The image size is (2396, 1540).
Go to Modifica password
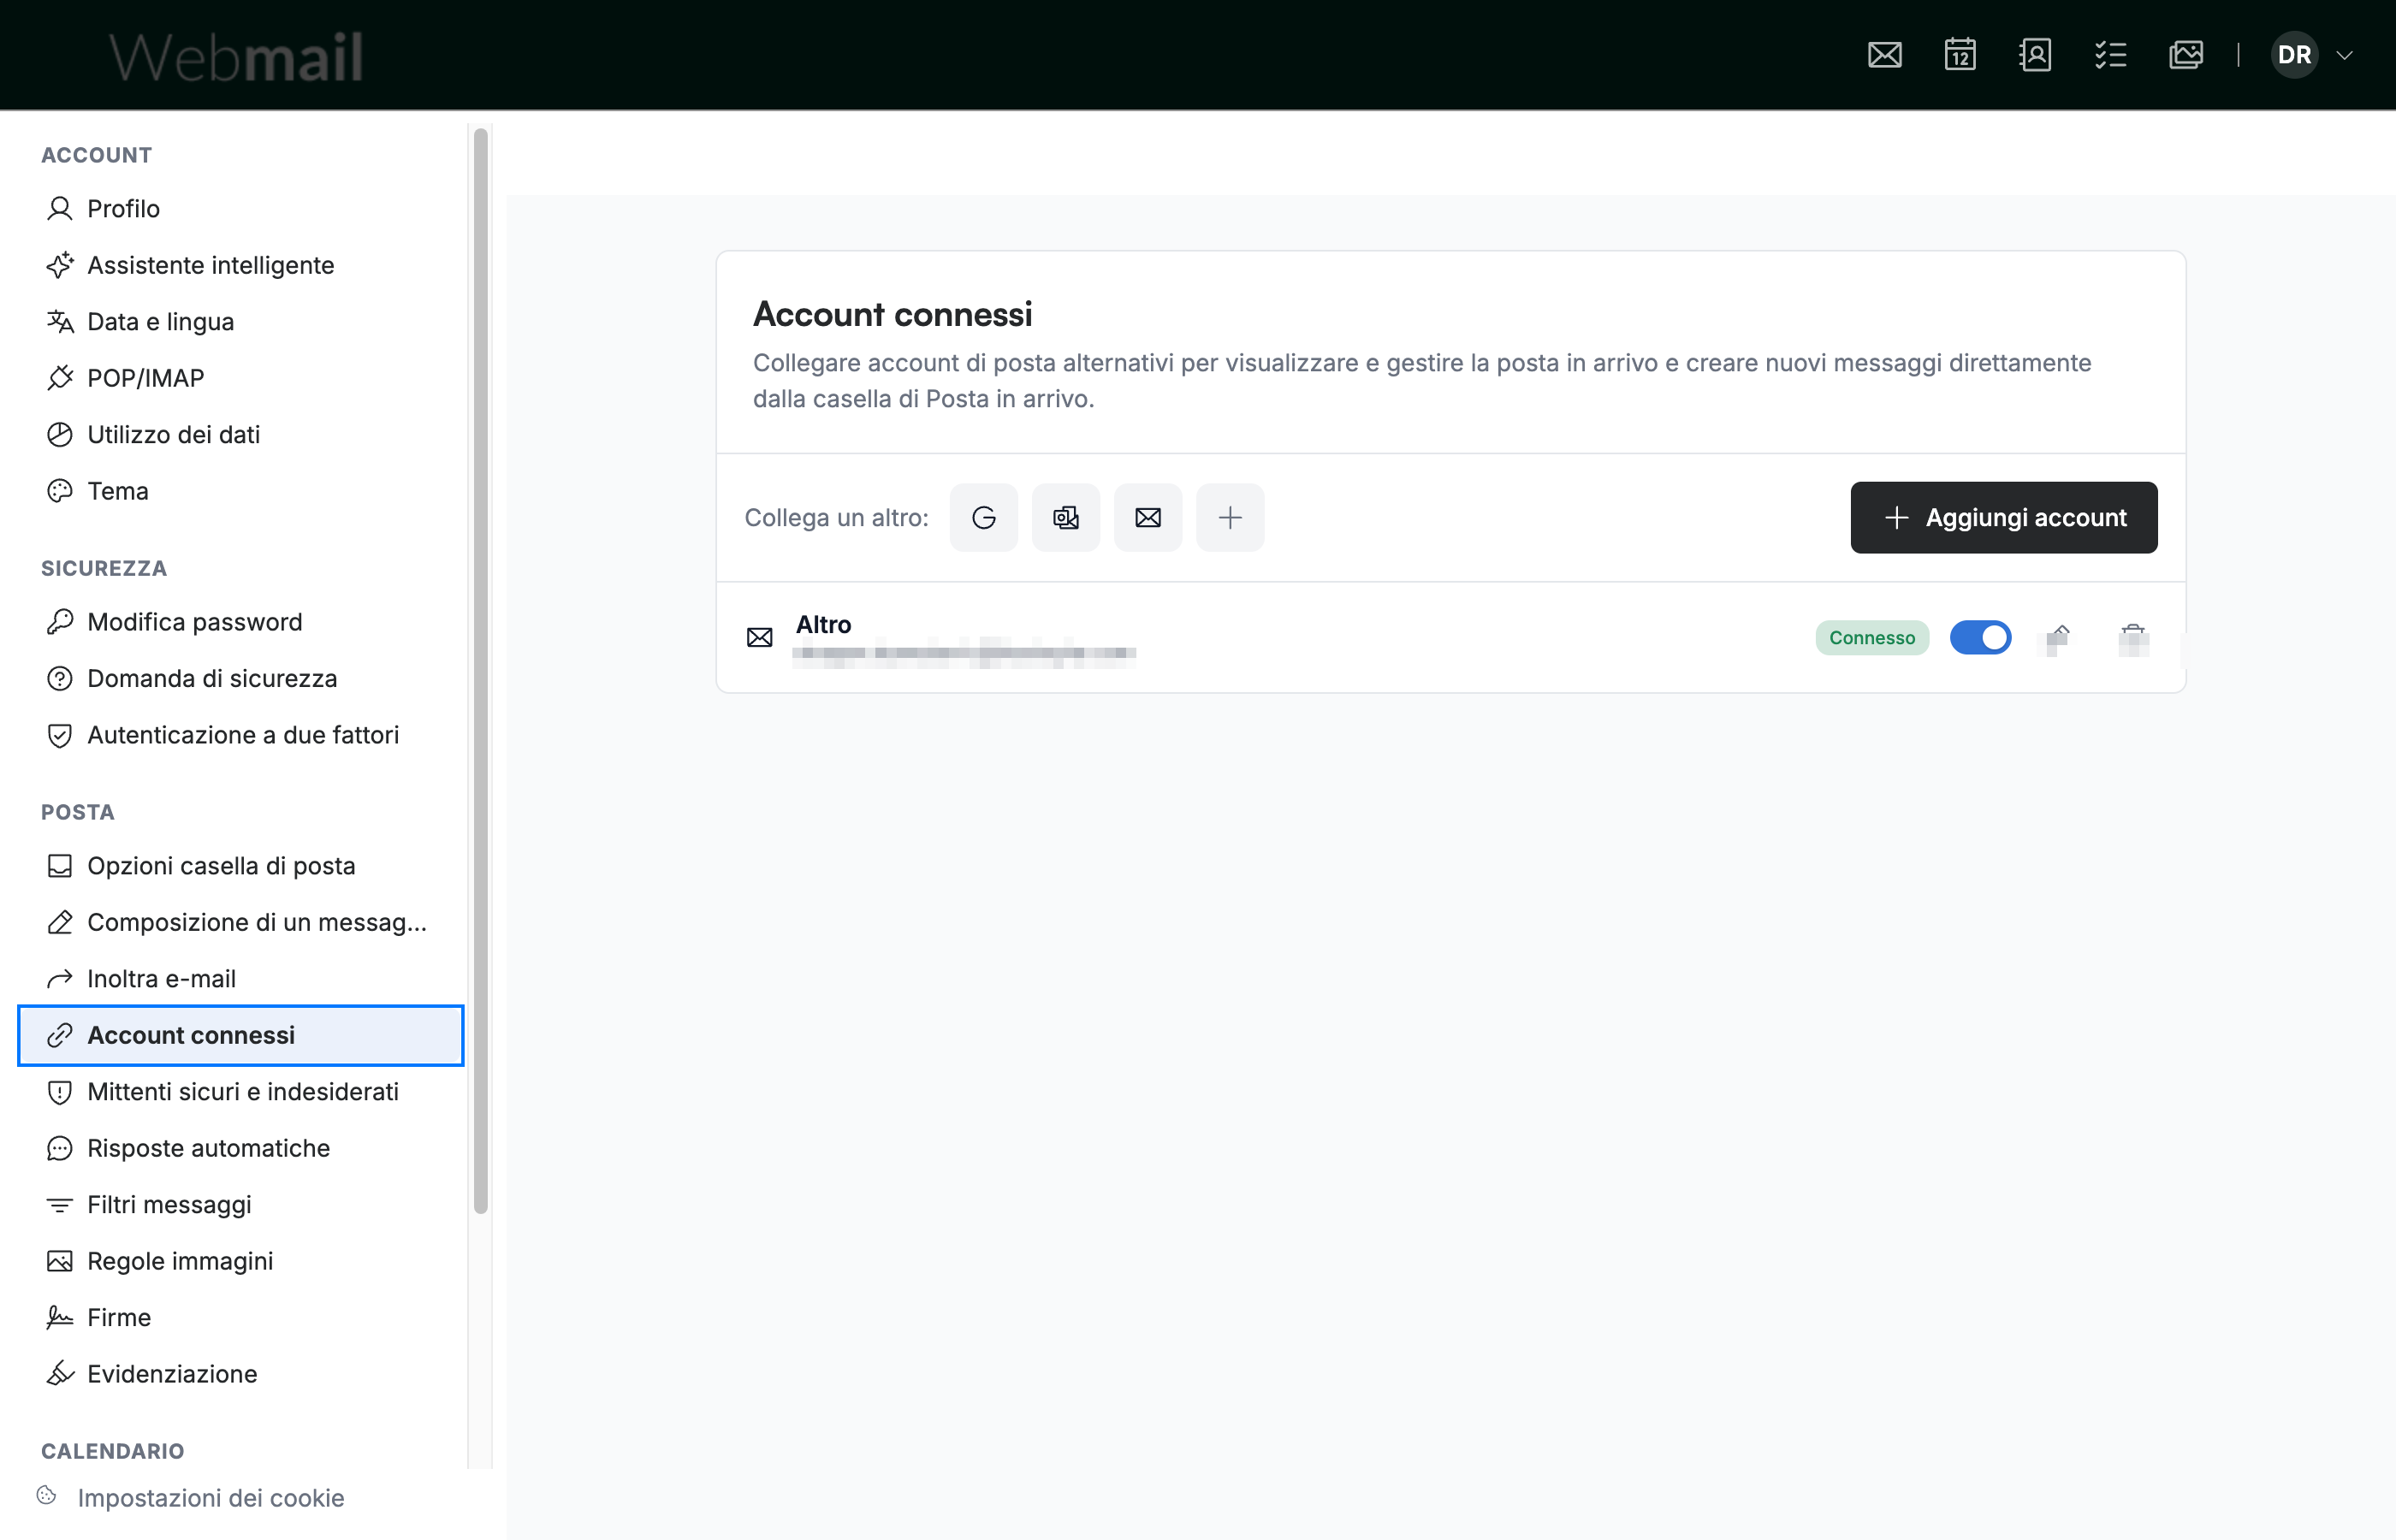241,622
